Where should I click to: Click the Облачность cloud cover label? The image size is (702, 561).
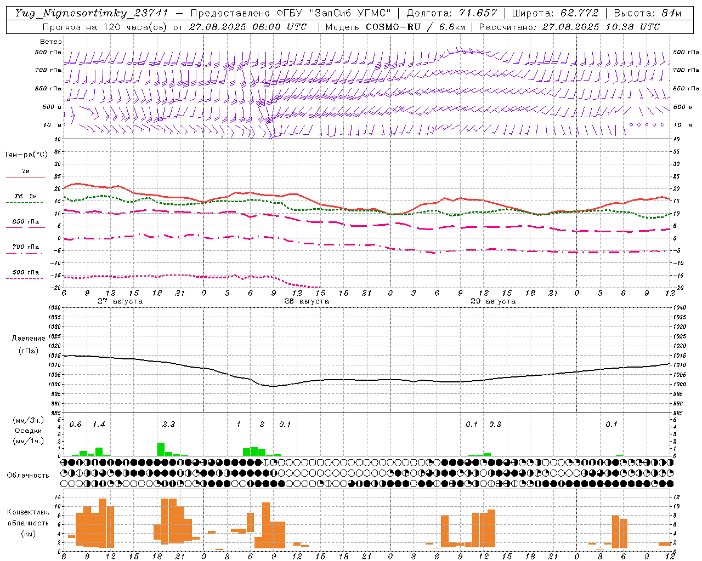tap(28, 475)
